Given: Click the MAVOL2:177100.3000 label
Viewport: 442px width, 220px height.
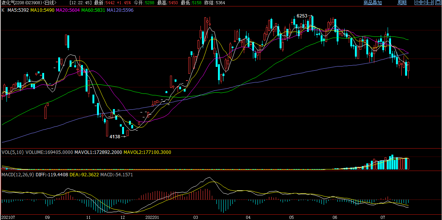Looking at the screenshot, I should tap(147, 152).
